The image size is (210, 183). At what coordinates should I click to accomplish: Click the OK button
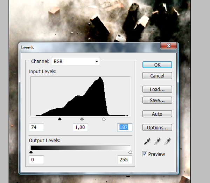click(157, 65)
